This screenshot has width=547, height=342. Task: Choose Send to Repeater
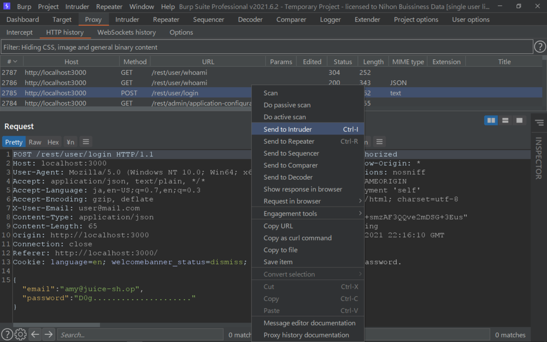click(308, 141)
